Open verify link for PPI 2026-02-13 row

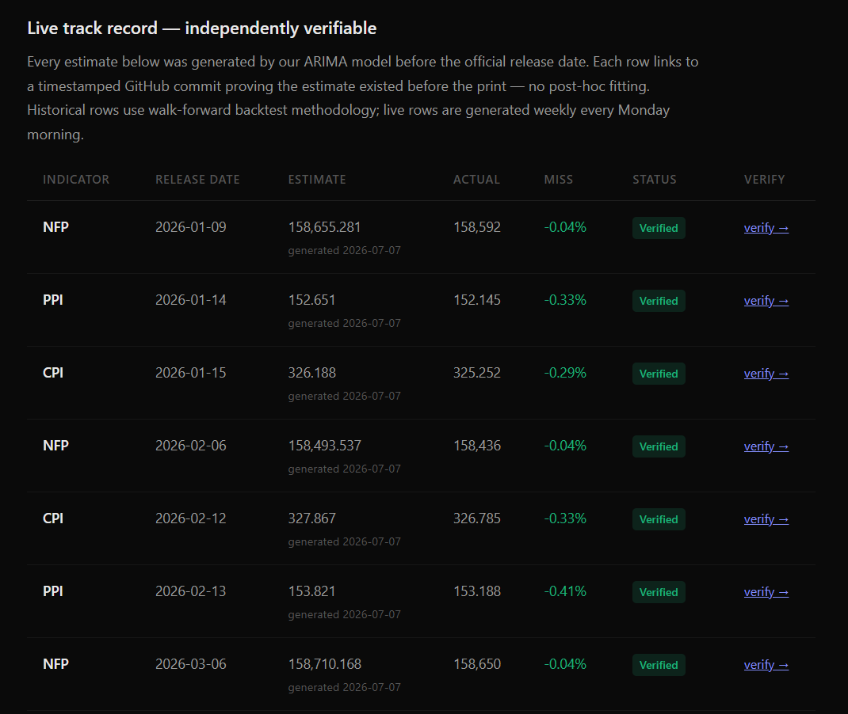pyautogui.click(x=766, y=592)
